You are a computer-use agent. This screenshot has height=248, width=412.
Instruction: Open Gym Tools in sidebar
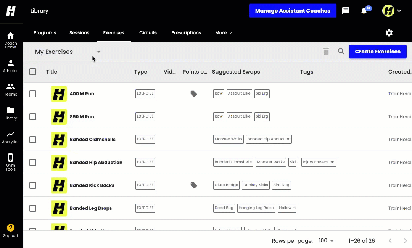[x=11, y=162]
